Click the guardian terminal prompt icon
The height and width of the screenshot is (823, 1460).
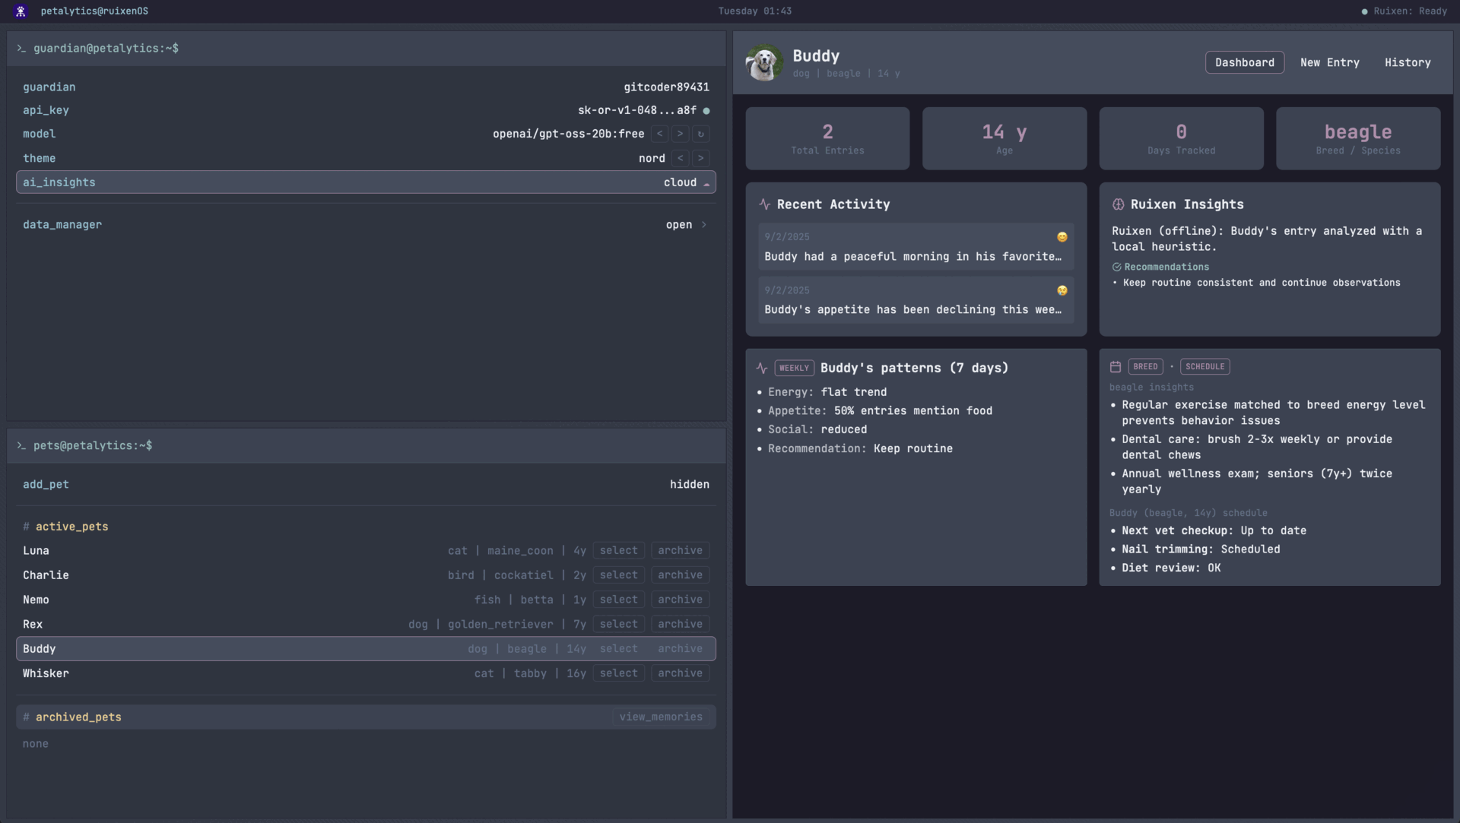[21, 49]
